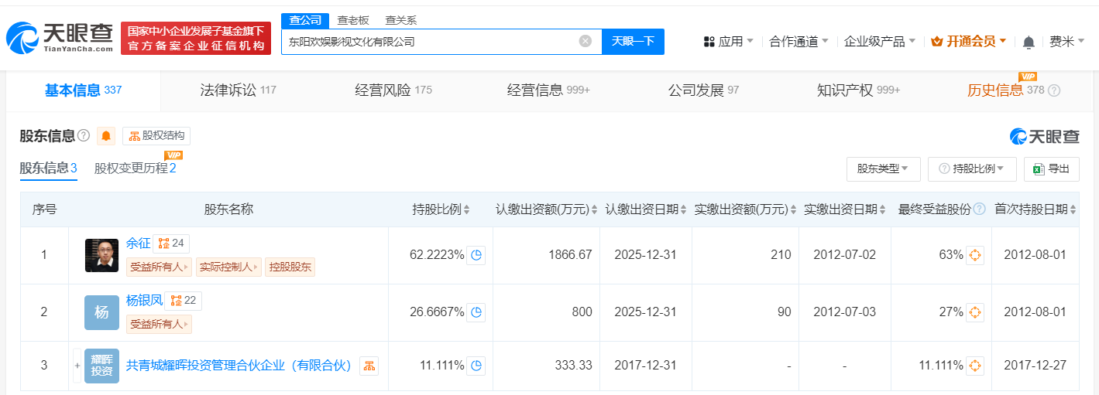Viewport: 1099px width, 395px height.
Task: Open the 历史信息 VIP tab
Action: 1006,90
